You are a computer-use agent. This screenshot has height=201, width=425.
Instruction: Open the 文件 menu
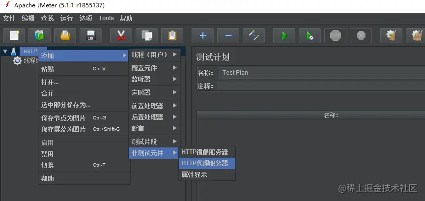pos(9,19)
